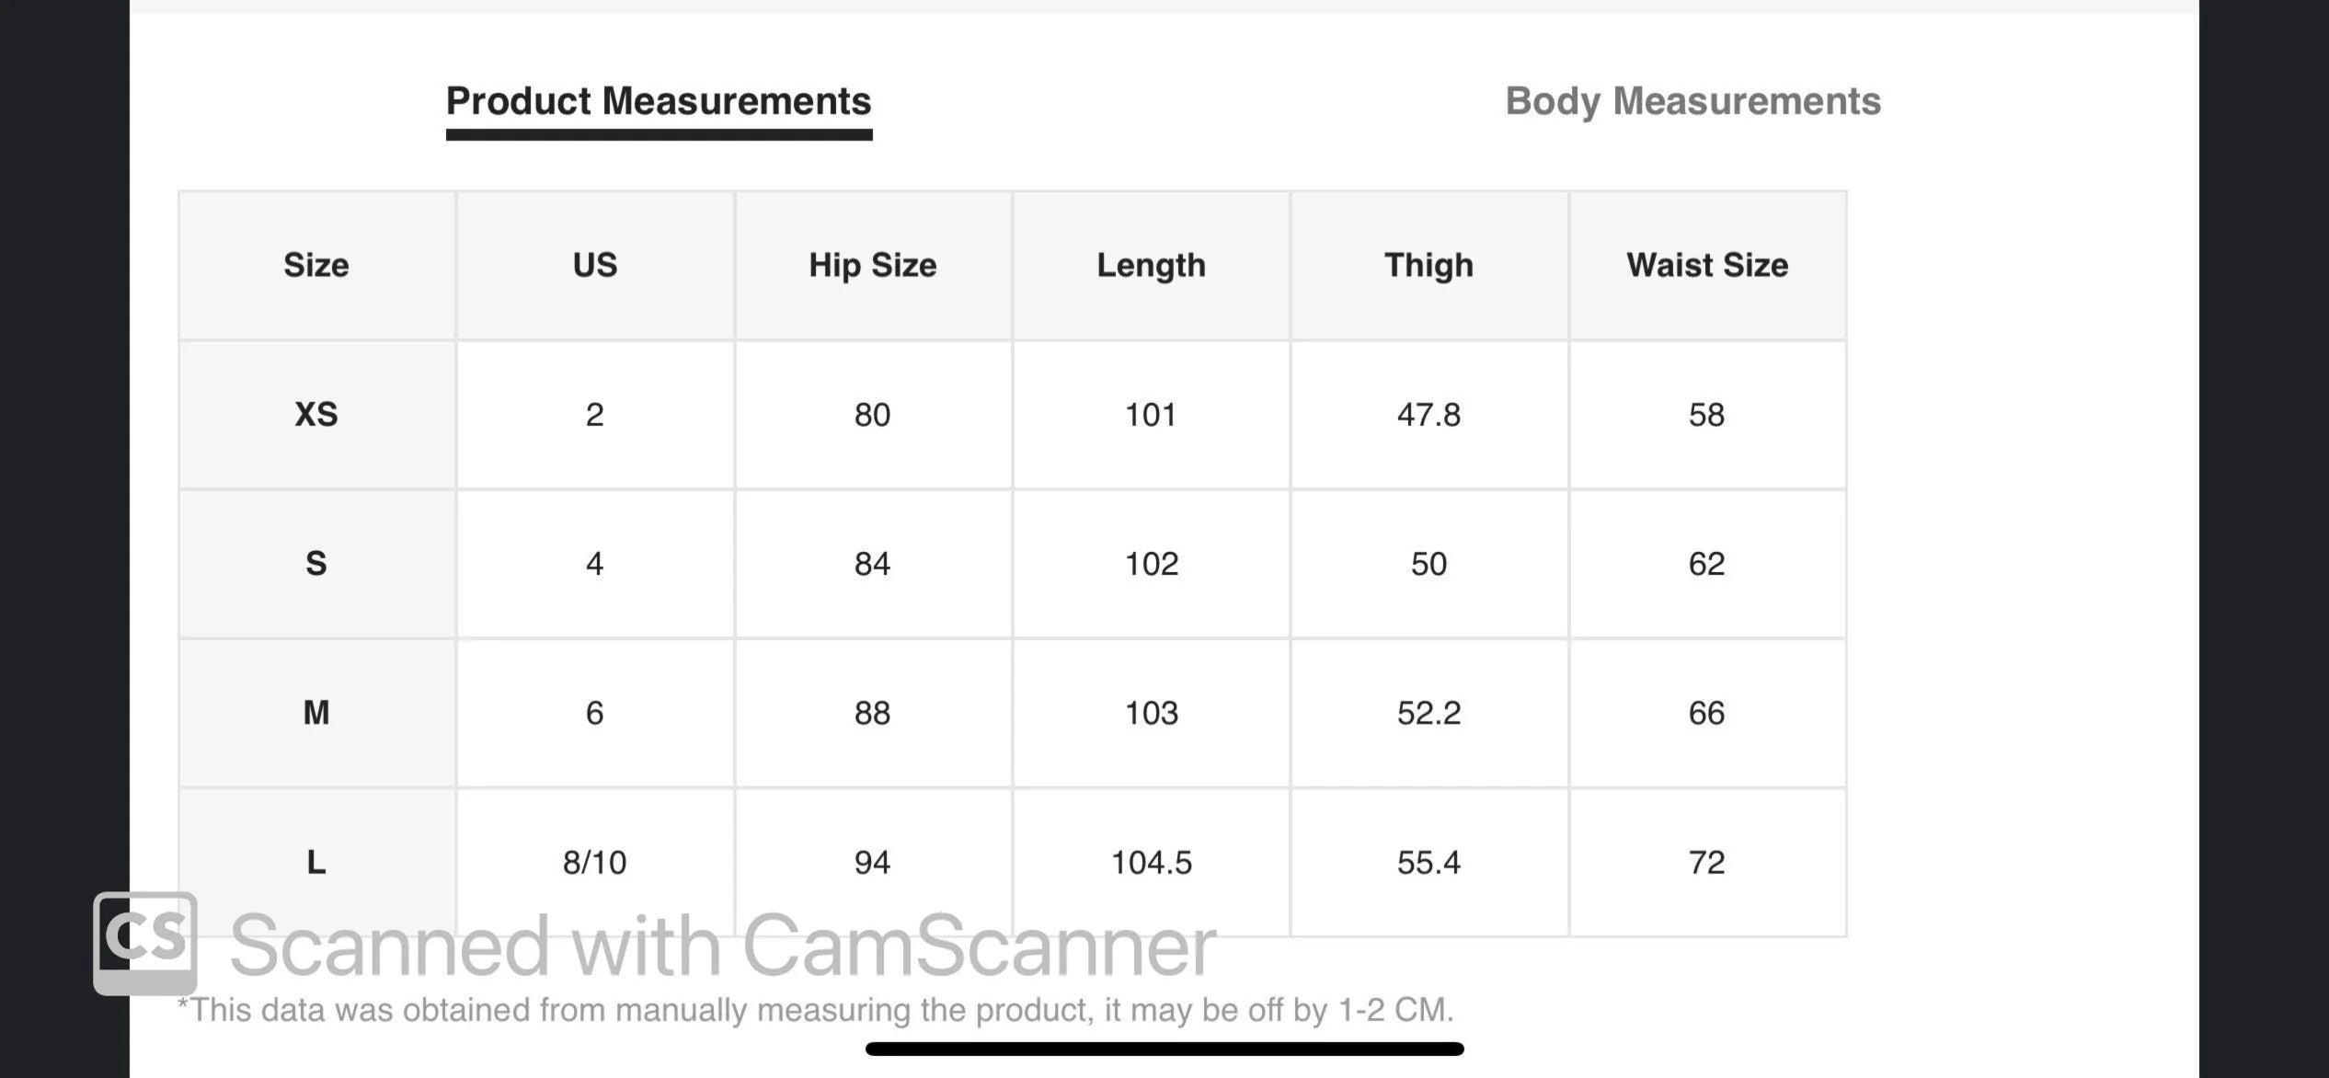Select the L size row label
The image size is (2329, 1078).
(x=316, y=862)
